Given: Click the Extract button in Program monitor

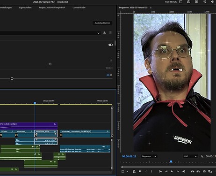Looking at the screenshot, I should 198,171.
